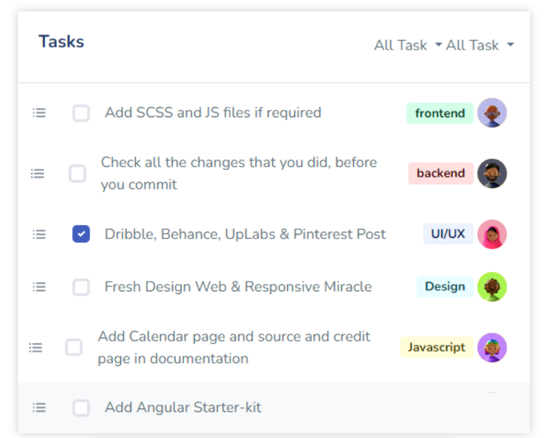This screenshot has height=438, width=556.
Task: Open the first All Task dropdown
Action: click(x=408, y=46)
